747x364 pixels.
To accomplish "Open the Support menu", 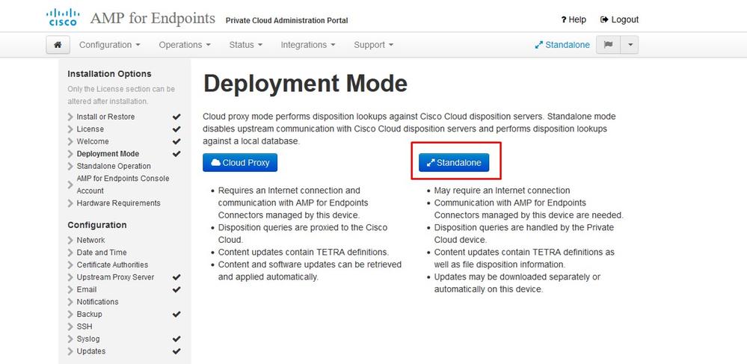I will coord(374,45).
